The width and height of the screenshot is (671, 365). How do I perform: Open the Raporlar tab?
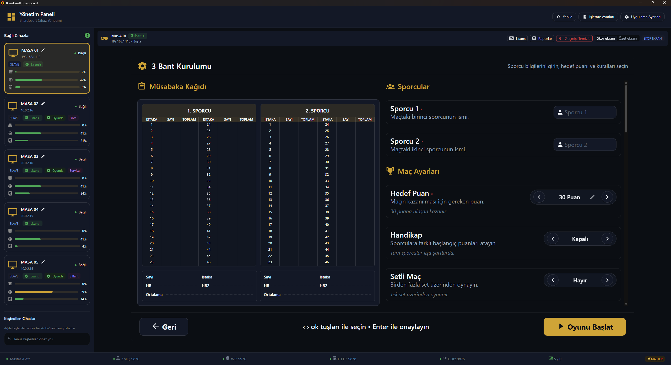click(x=542, y=39)
